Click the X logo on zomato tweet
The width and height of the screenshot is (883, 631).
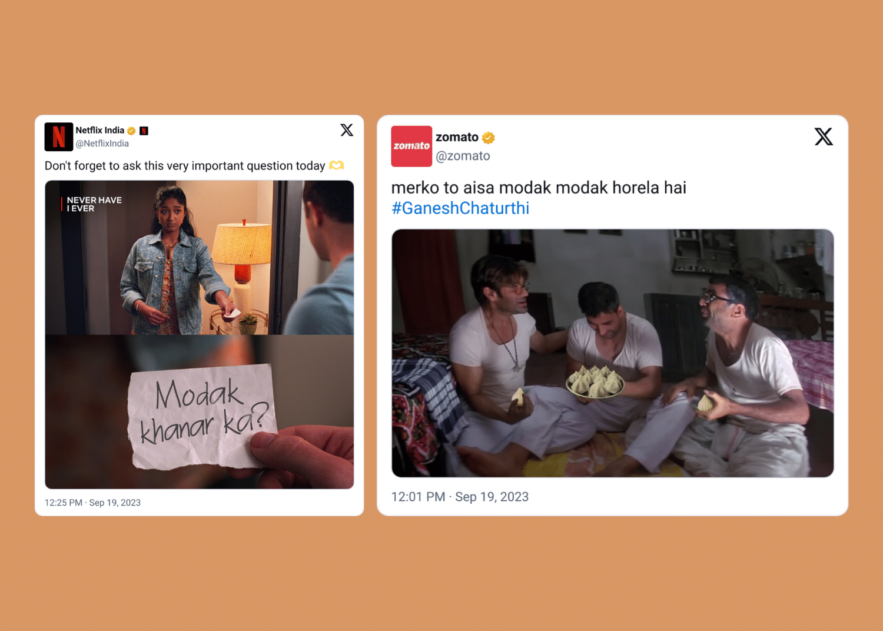click(824, 137)
